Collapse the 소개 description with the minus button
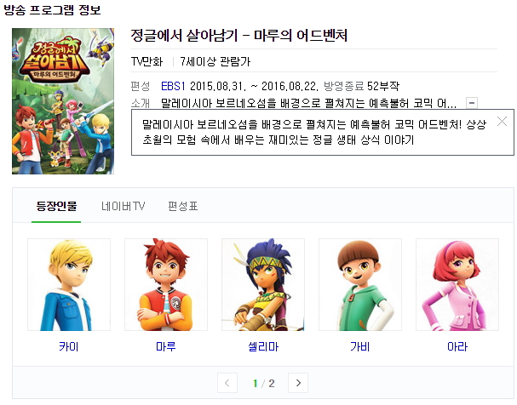 tap(472, 103)
